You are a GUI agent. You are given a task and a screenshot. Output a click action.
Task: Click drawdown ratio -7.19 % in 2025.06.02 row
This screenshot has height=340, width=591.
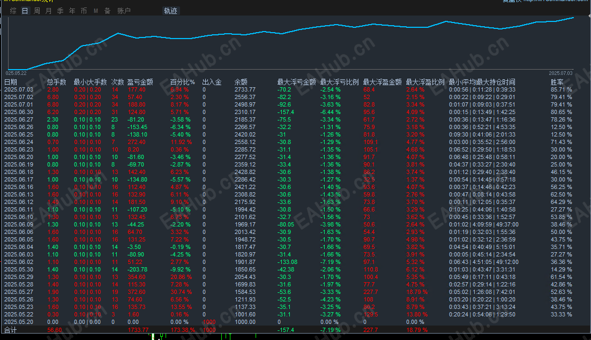point(331,262)
